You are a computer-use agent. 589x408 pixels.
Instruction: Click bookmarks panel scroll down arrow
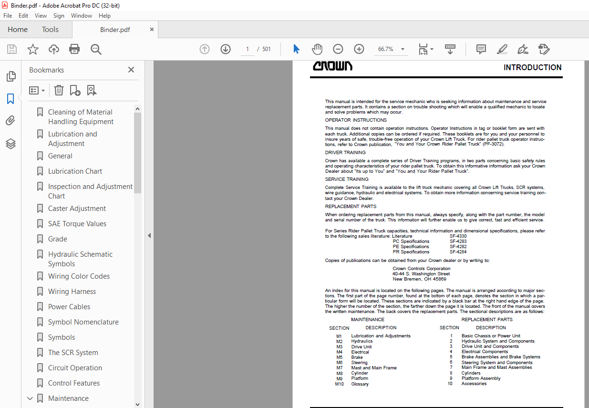[x=138, y=404]
